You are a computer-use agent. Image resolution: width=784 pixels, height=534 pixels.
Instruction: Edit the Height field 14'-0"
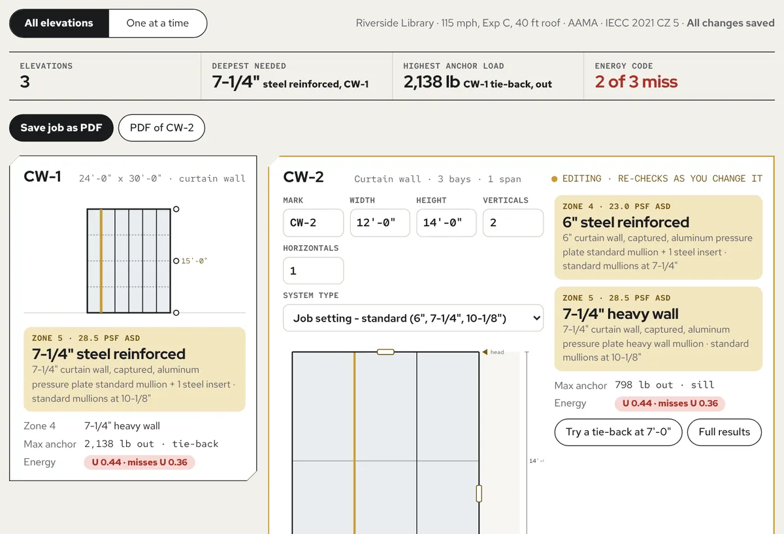pos(446,223)
